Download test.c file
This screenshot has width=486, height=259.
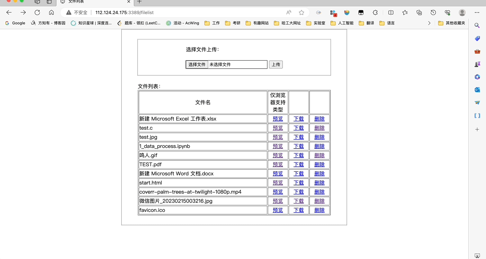point(299,128)
